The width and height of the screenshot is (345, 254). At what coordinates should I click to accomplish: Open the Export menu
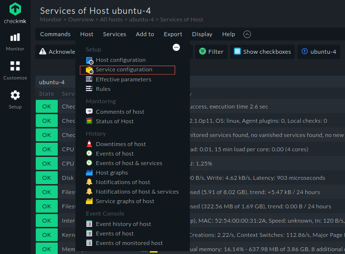pos(173,34)
